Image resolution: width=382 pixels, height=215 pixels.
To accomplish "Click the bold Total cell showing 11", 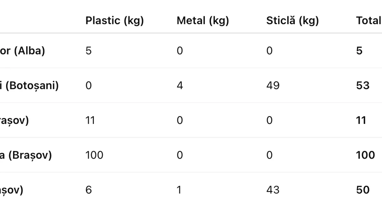I will tap(361, 120).
